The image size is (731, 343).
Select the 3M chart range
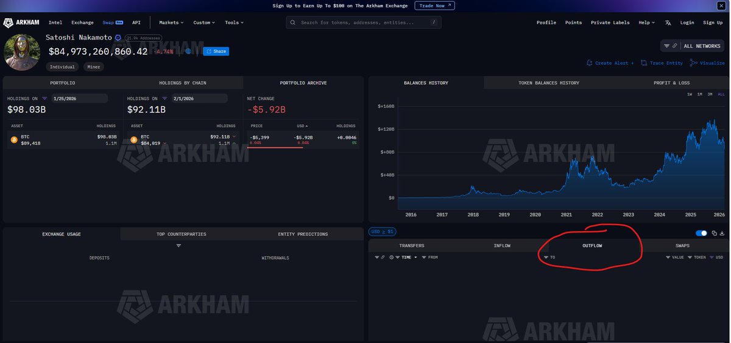coord(710,94)
